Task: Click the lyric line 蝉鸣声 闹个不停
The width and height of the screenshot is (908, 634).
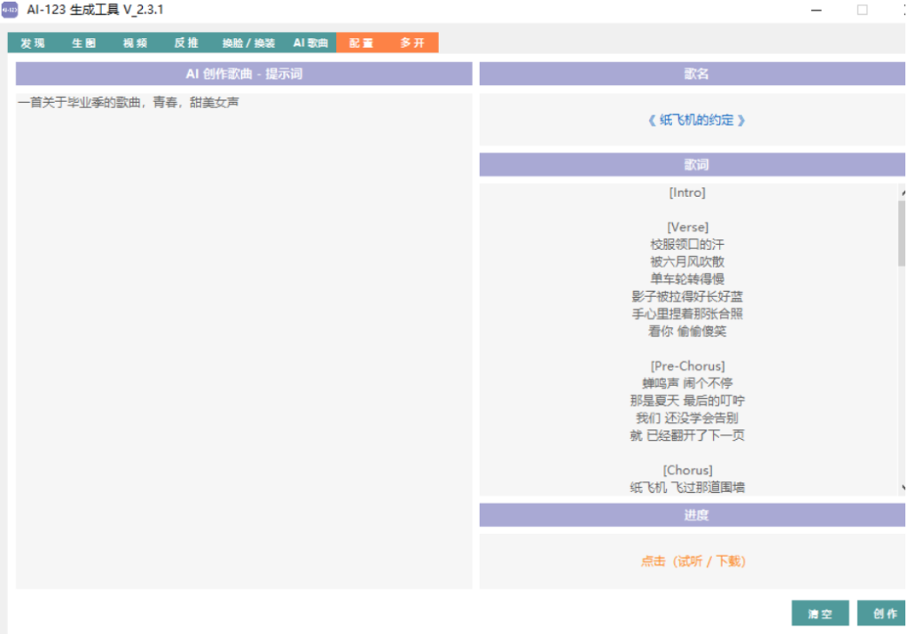Action: pyautogui.click(x=687, y=383)
